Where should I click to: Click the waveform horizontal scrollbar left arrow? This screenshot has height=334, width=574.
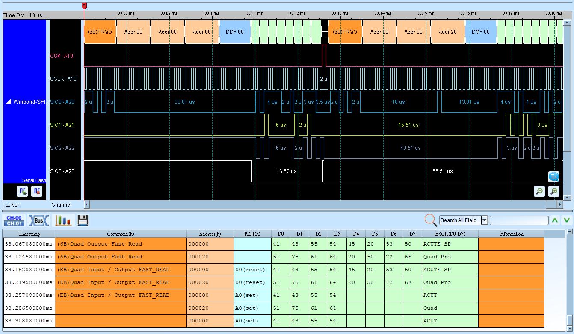[x=87, y=205]
